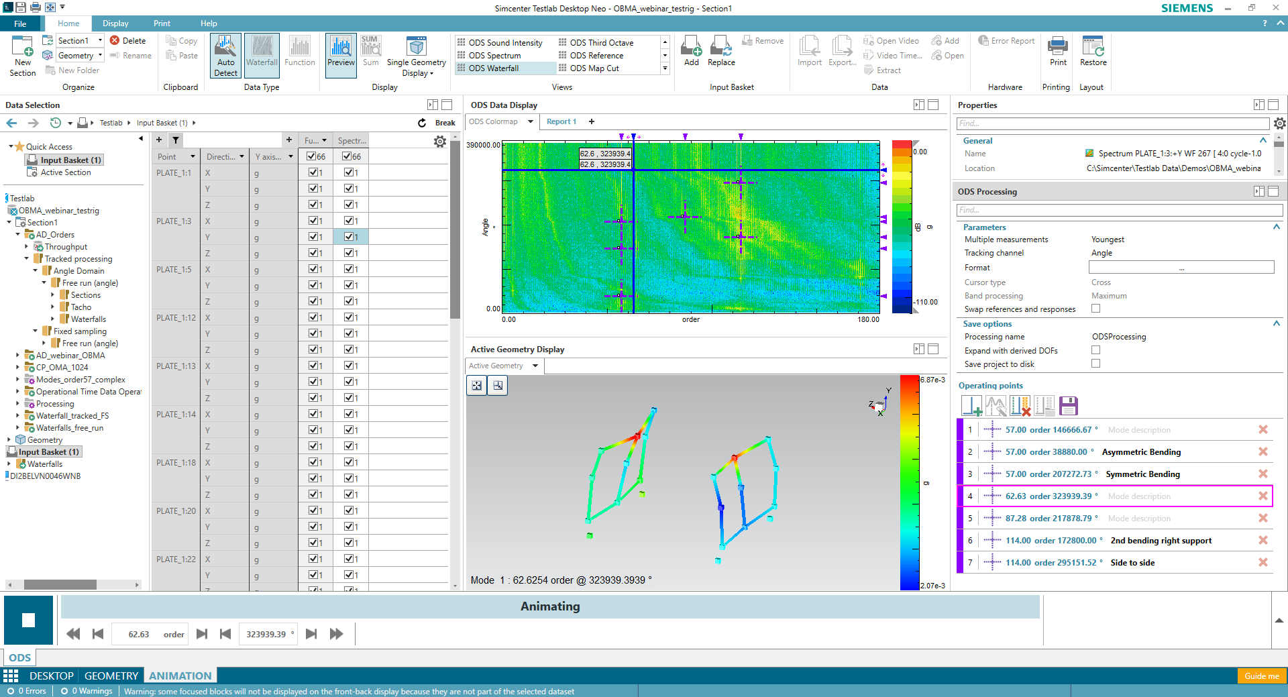
Task: Expand the Geometry tree node
Action: [9, 440]
